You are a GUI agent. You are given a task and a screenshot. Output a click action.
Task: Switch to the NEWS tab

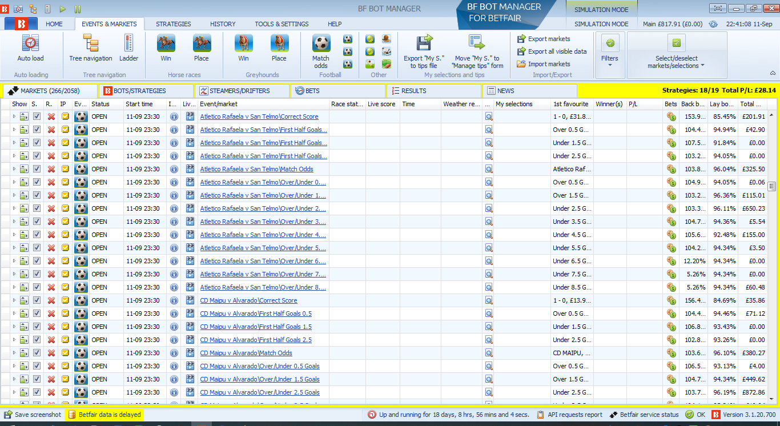tap(530, 91)
